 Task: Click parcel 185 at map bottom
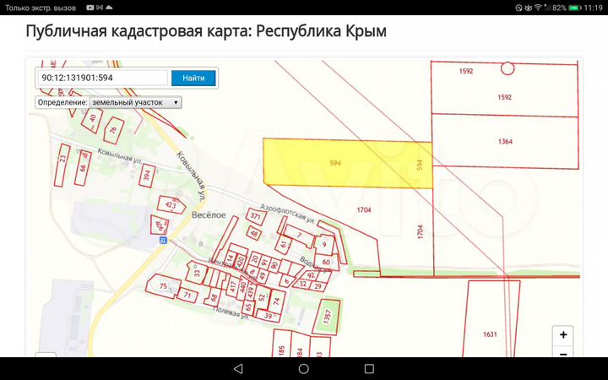coord(282,344)
